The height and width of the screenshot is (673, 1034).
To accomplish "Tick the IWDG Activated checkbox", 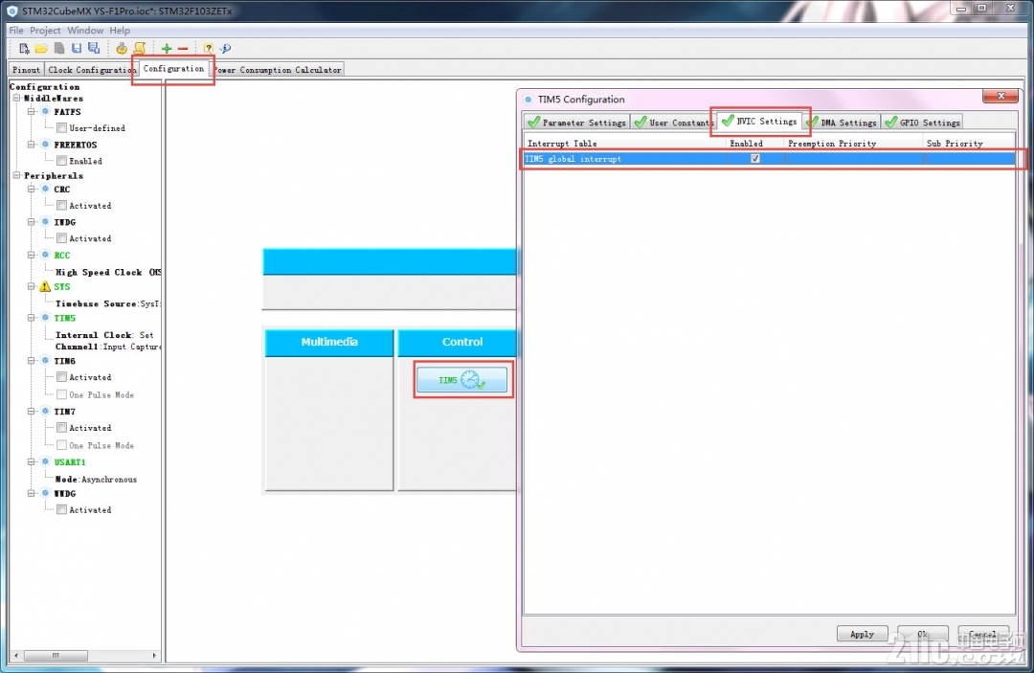I will (61, 238).
